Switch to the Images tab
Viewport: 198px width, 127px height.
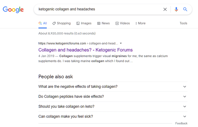[x=84, y=23]
